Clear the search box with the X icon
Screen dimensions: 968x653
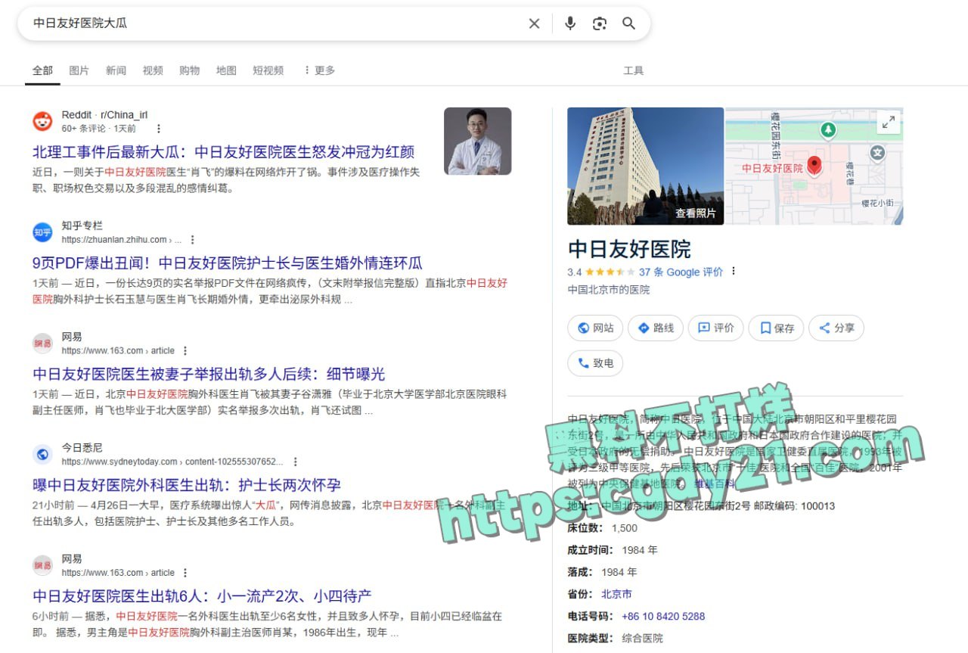(x=534, y=23)
